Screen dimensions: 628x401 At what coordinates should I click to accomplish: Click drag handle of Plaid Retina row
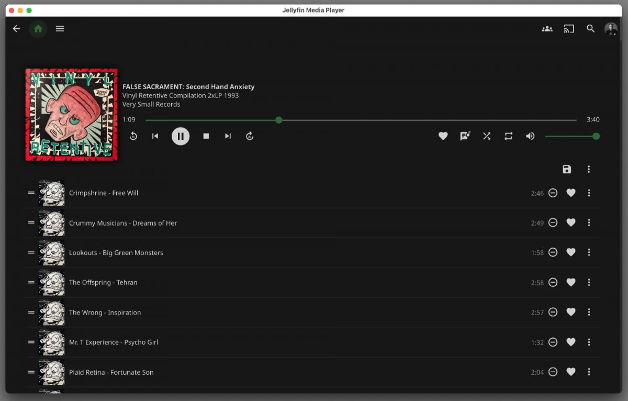31,372
